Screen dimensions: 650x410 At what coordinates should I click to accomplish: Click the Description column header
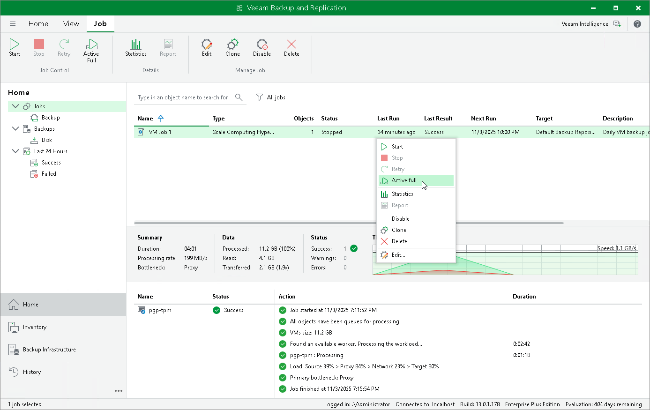[618, 119]
